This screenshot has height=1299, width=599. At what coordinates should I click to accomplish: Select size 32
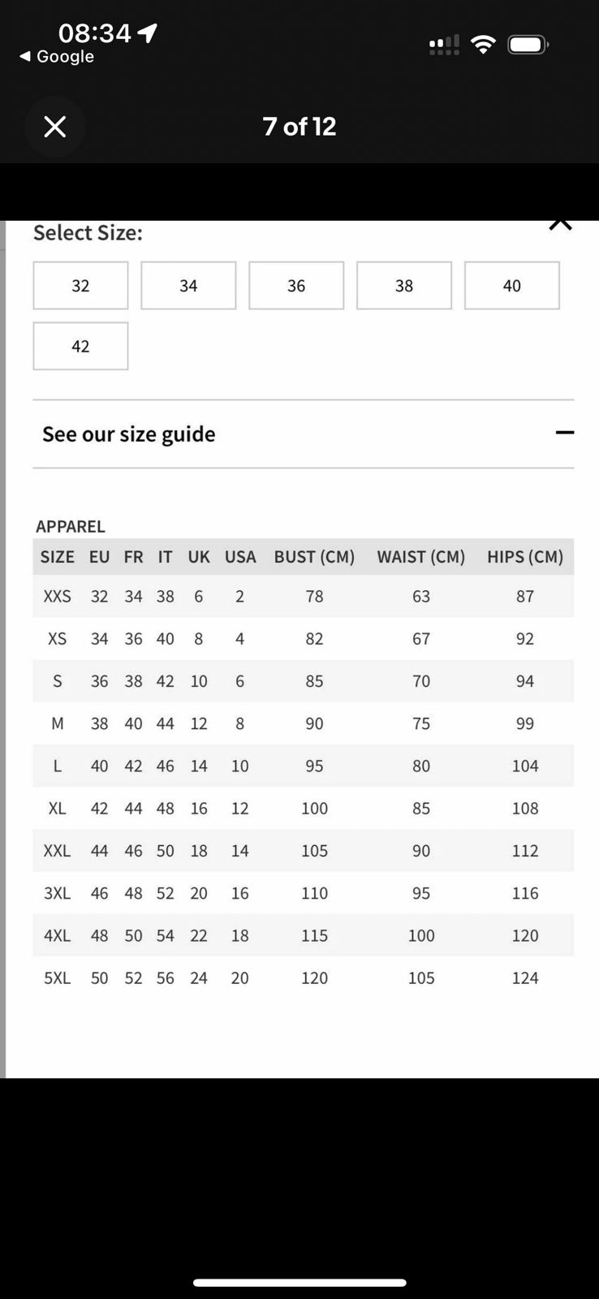point(80,286)
